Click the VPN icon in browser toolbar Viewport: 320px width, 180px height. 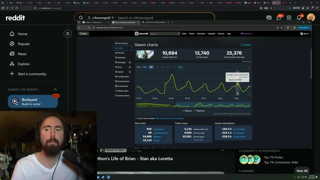(296, 8)
